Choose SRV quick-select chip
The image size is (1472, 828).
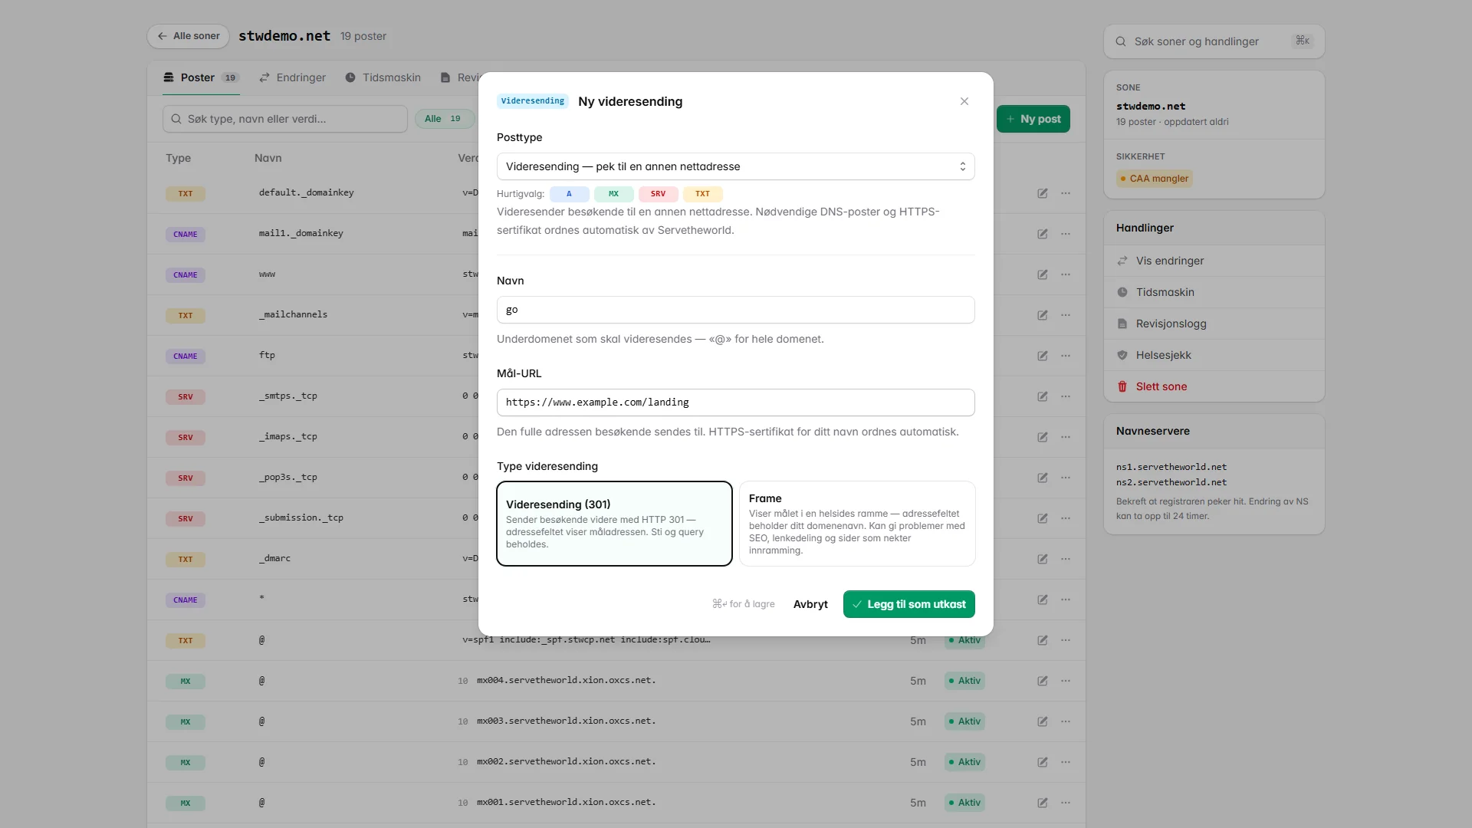(658, 194)
